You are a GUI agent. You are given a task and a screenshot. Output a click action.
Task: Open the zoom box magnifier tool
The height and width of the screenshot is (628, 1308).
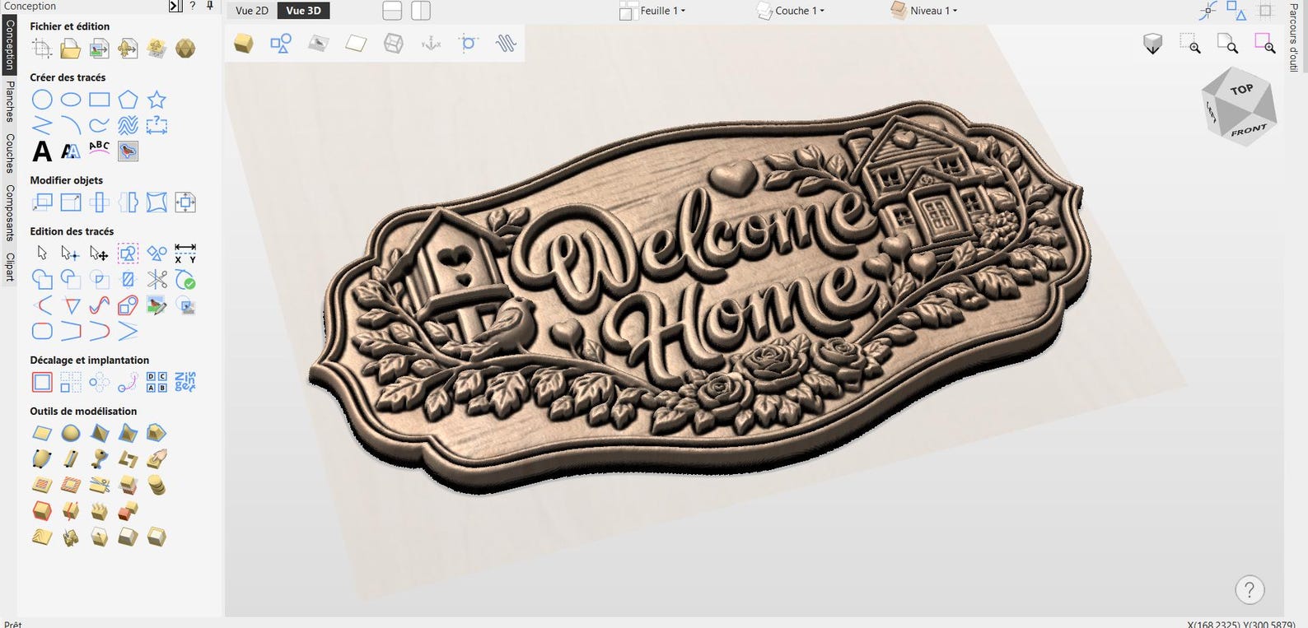click(x=1190, y=44)
